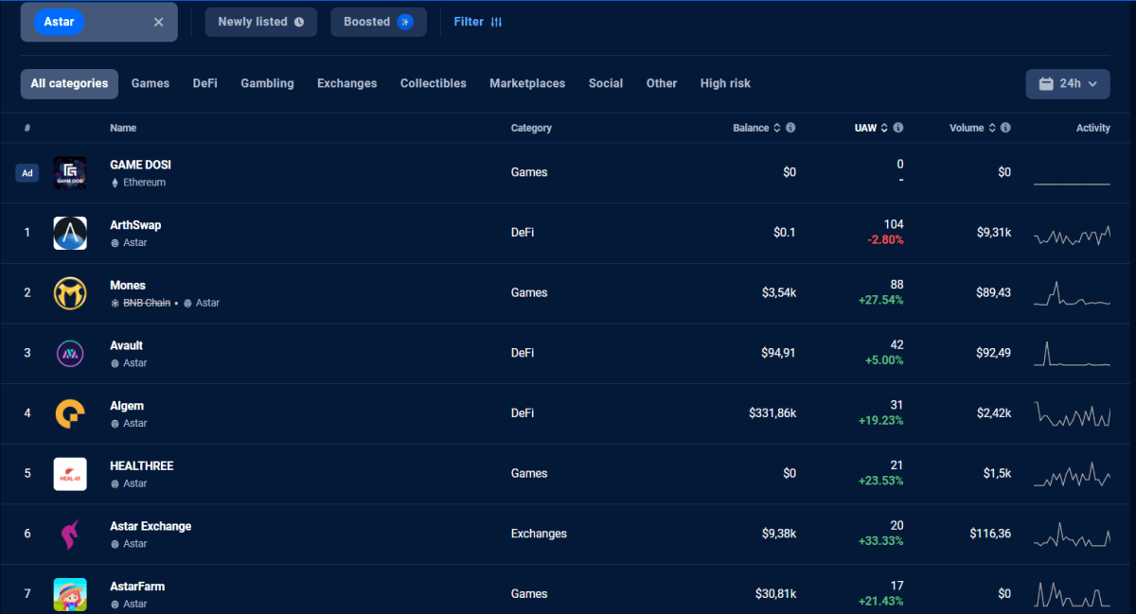Click the HEALTHREE logo
Viewport: 1136px width, 614px height.
[70, 473]
